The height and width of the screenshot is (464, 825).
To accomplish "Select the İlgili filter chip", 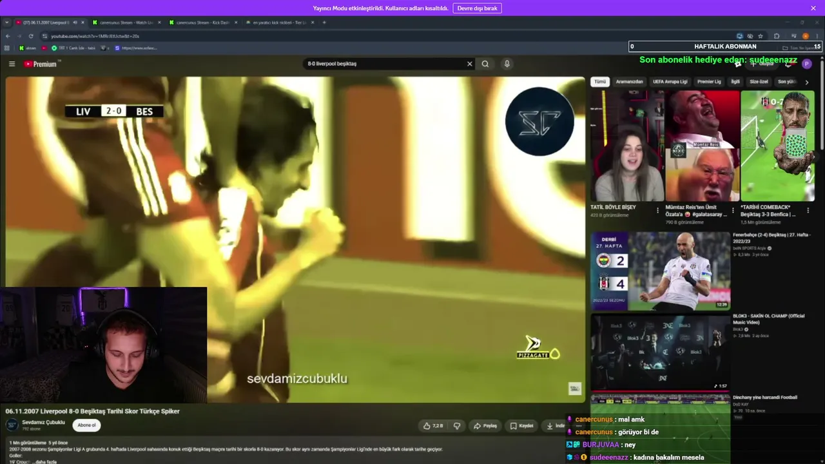I will [x=735, y=82].
